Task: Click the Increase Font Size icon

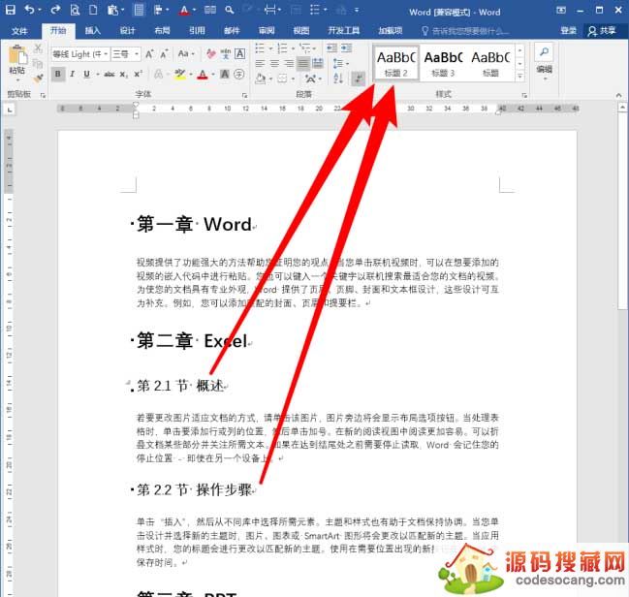Action: (x=150, y=54)
